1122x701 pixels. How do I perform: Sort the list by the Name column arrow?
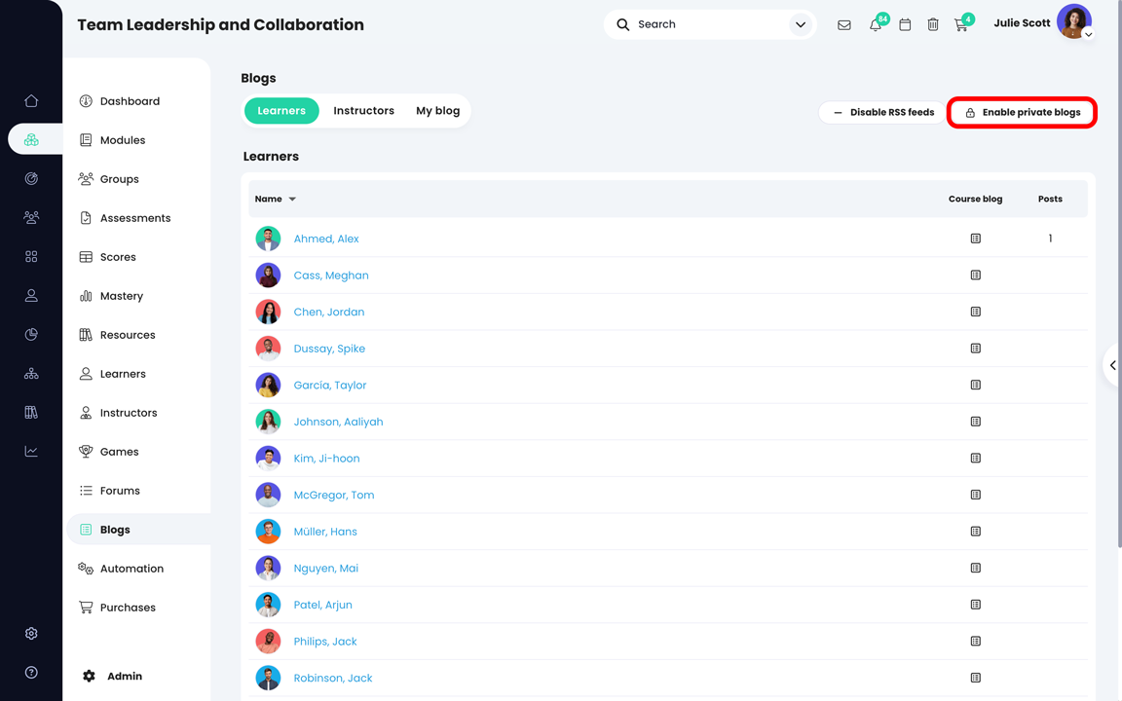click(x=292, y=200)
